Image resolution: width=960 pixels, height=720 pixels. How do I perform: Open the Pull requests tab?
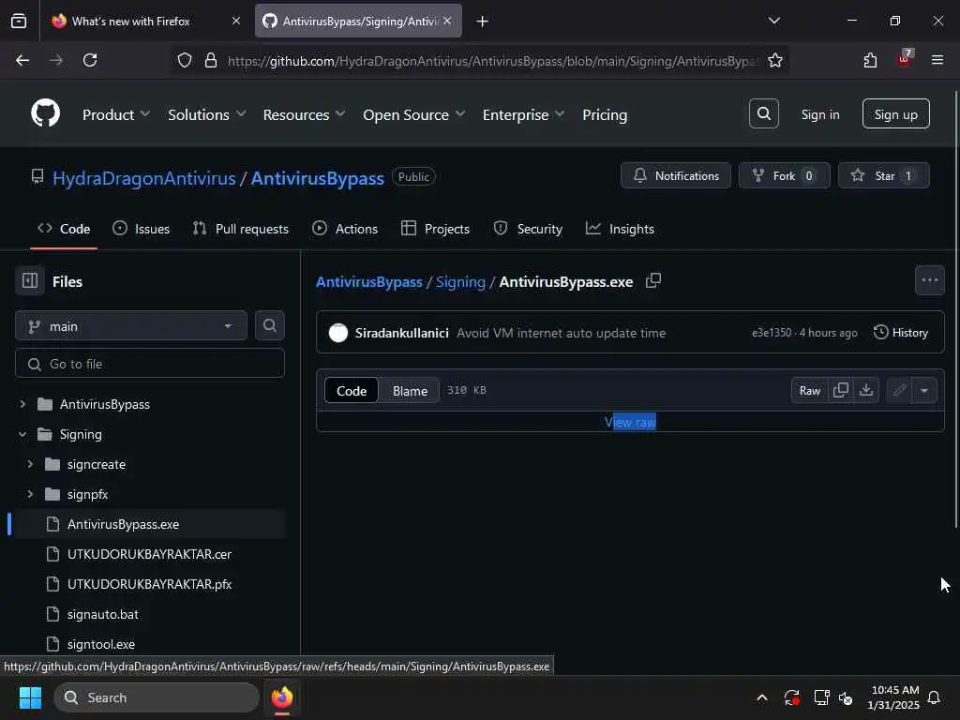tap(241, 229)
